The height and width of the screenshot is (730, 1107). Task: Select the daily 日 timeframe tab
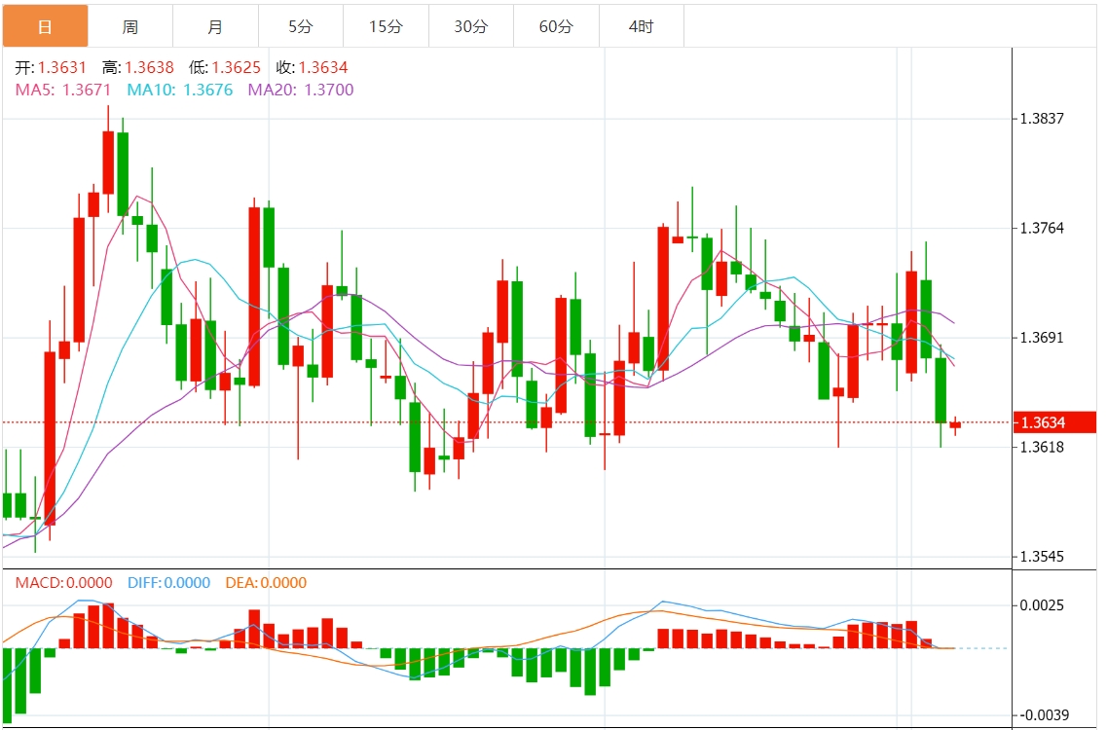point(45,27)
